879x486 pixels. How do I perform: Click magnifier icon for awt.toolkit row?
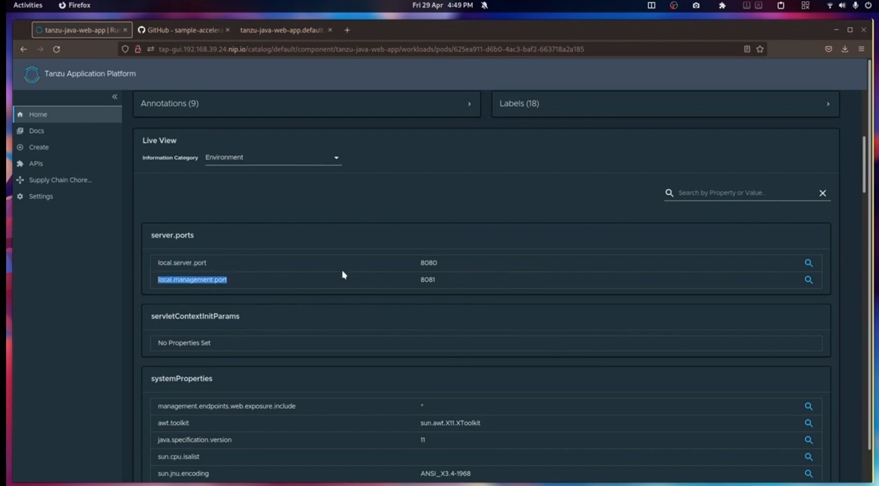click(x=809, y=423)
